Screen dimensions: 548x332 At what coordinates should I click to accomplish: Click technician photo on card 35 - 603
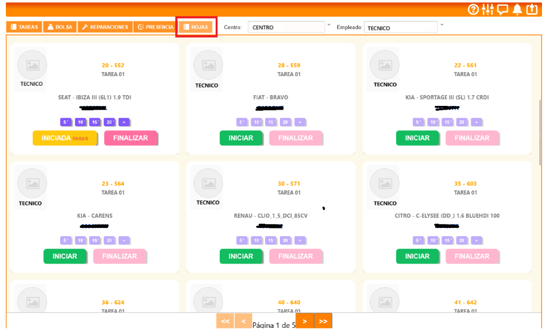click(x=385, y=183)
